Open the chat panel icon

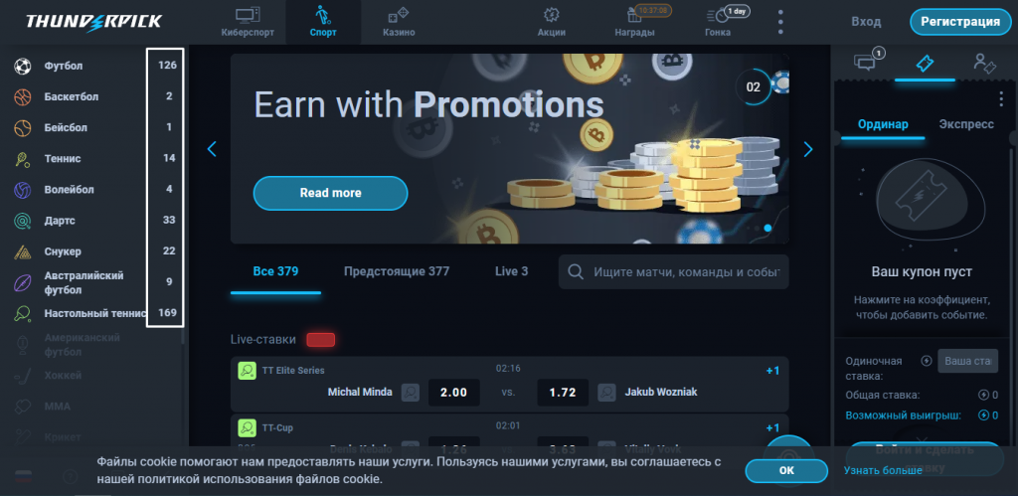(866, 63)
